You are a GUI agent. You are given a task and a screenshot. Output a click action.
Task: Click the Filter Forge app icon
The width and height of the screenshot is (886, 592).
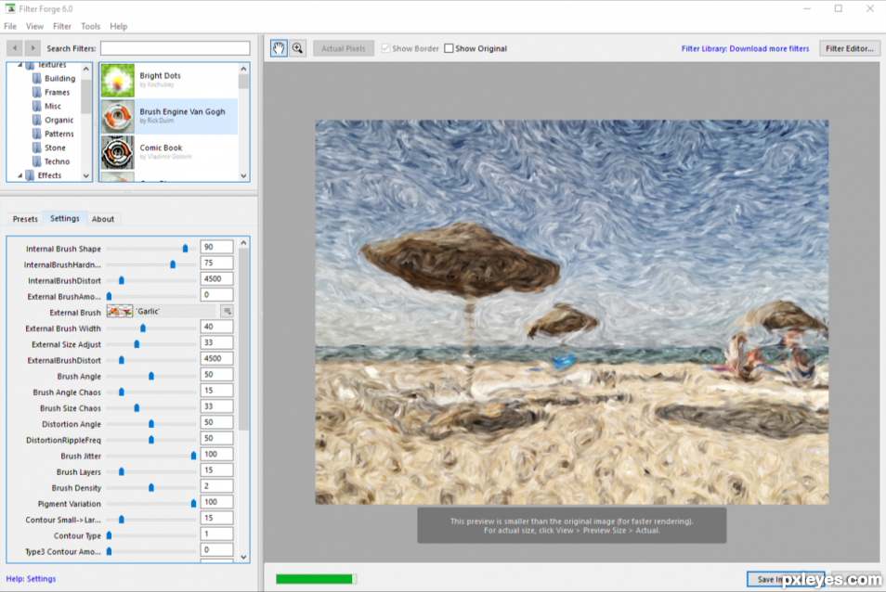coord(10,8)
